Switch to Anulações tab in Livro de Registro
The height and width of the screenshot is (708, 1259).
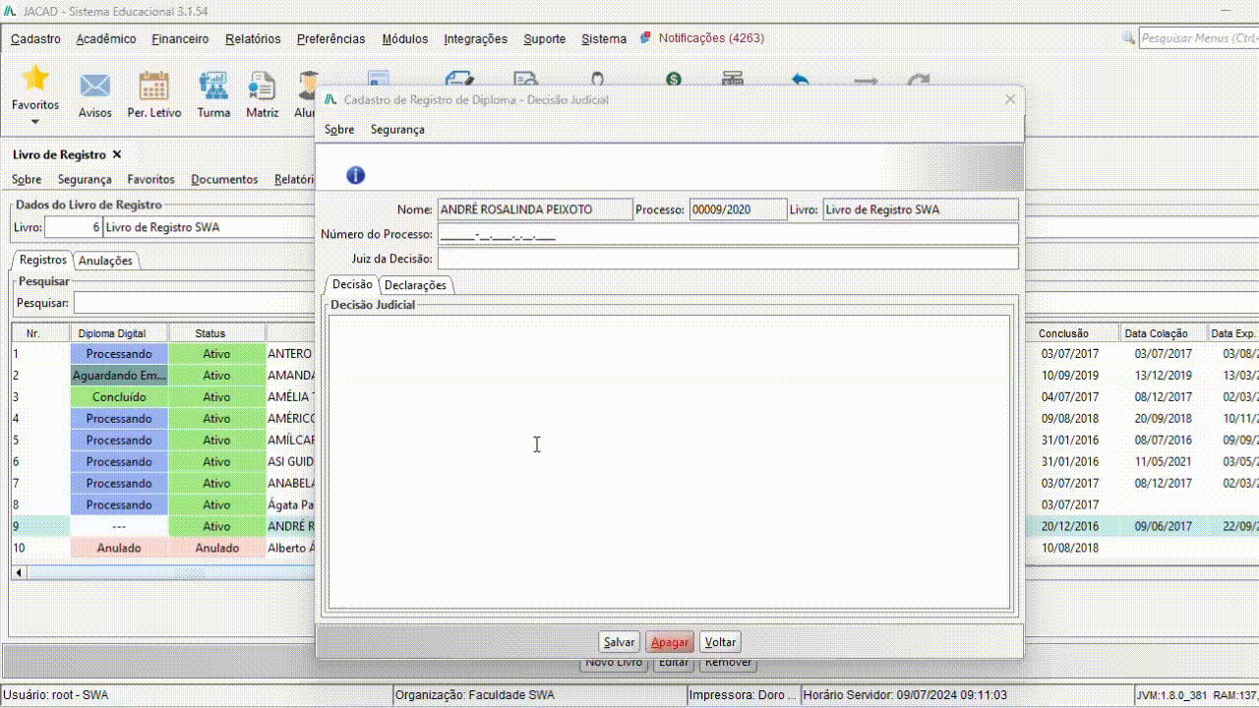[x=106, y=261]
